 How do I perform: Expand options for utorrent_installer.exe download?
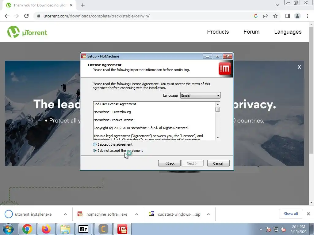click(x=65, y=214)
